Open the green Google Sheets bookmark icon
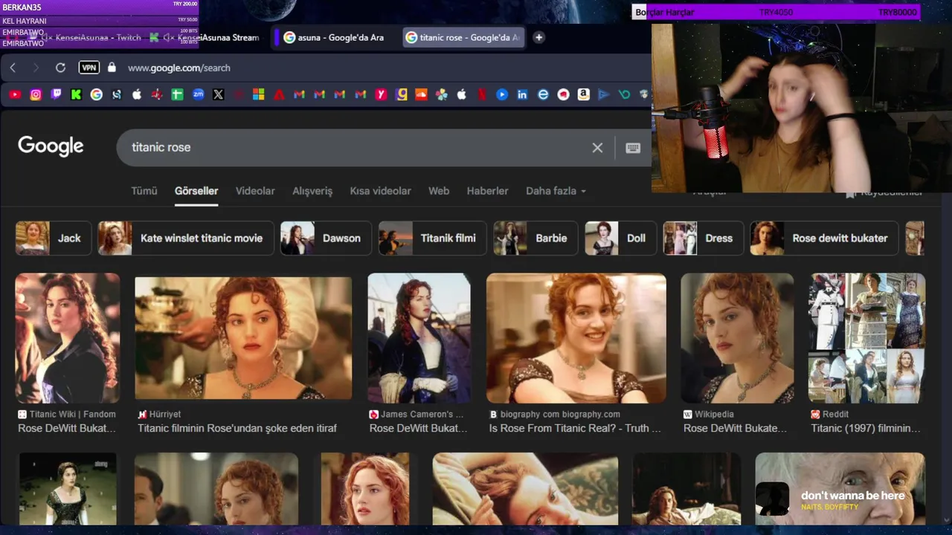The image size is (952, 535). click(177, 94)
